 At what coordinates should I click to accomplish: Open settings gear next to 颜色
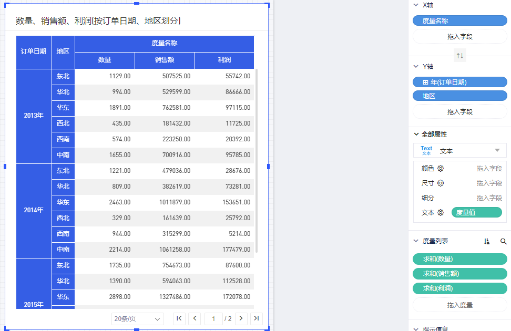click(x=441, y=169)
